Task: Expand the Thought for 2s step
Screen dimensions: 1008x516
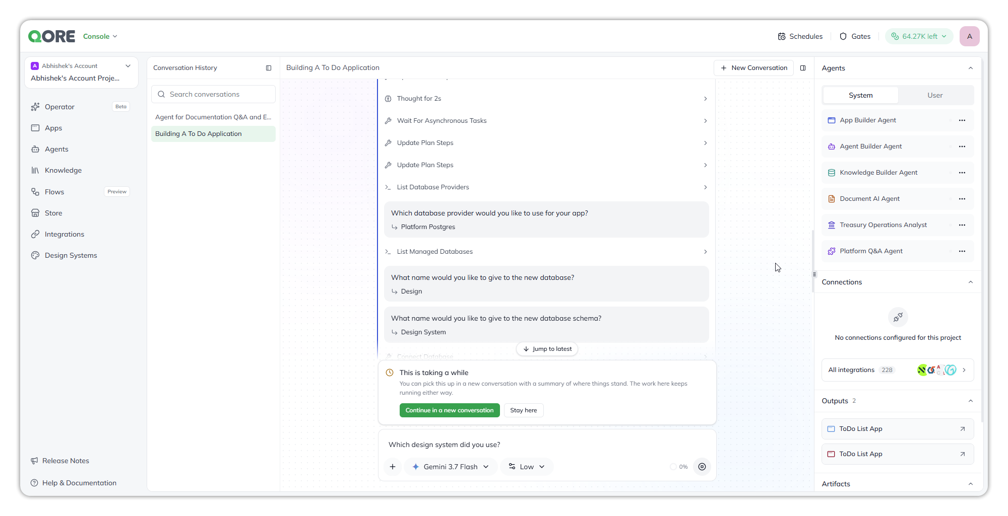Action: [x=546, y=99]
